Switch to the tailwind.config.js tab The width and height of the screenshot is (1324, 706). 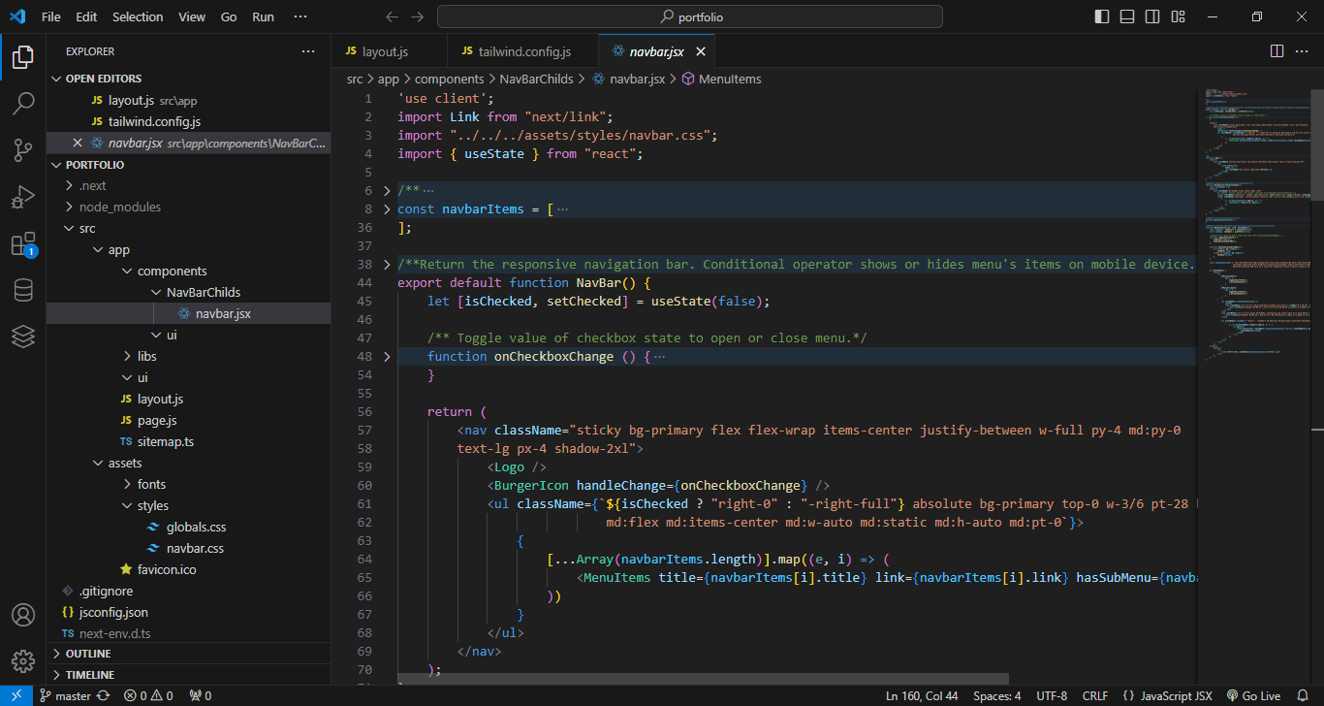point(523,51)
